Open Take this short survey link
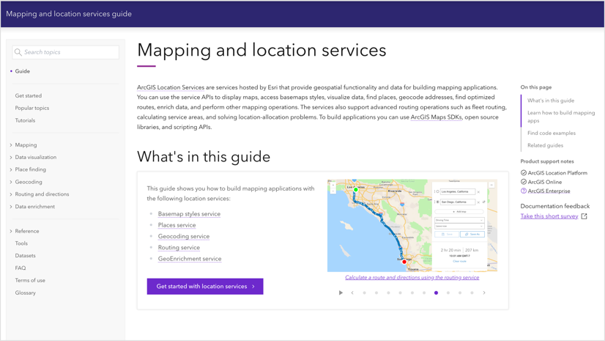 549,216
